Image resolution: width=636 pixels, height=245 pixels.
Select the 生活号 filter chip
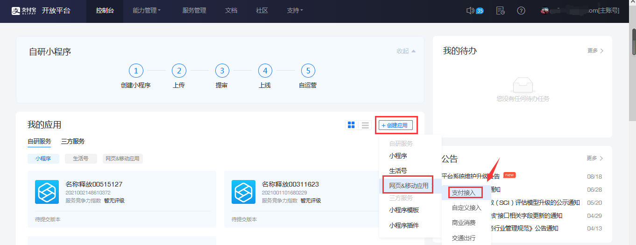80,159
